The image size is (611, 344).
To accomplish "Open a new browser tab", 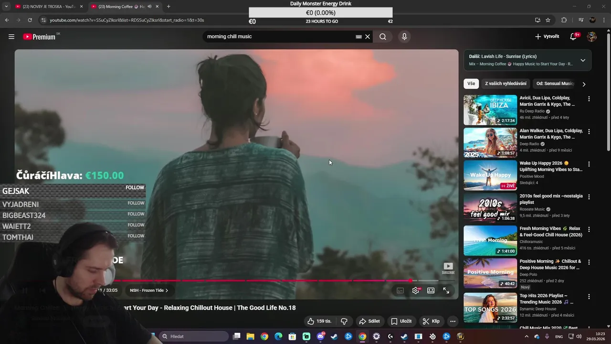I will 169,7.
